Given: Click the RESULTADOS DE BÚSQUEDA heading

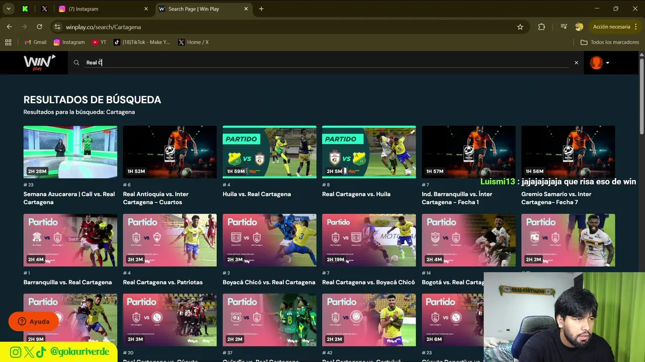Looking at the screenshot, I should 92,100.
